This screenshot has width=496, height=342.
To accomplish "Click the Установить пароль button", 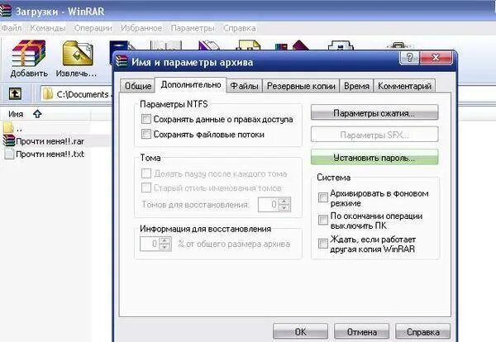I will click(374, 157).
